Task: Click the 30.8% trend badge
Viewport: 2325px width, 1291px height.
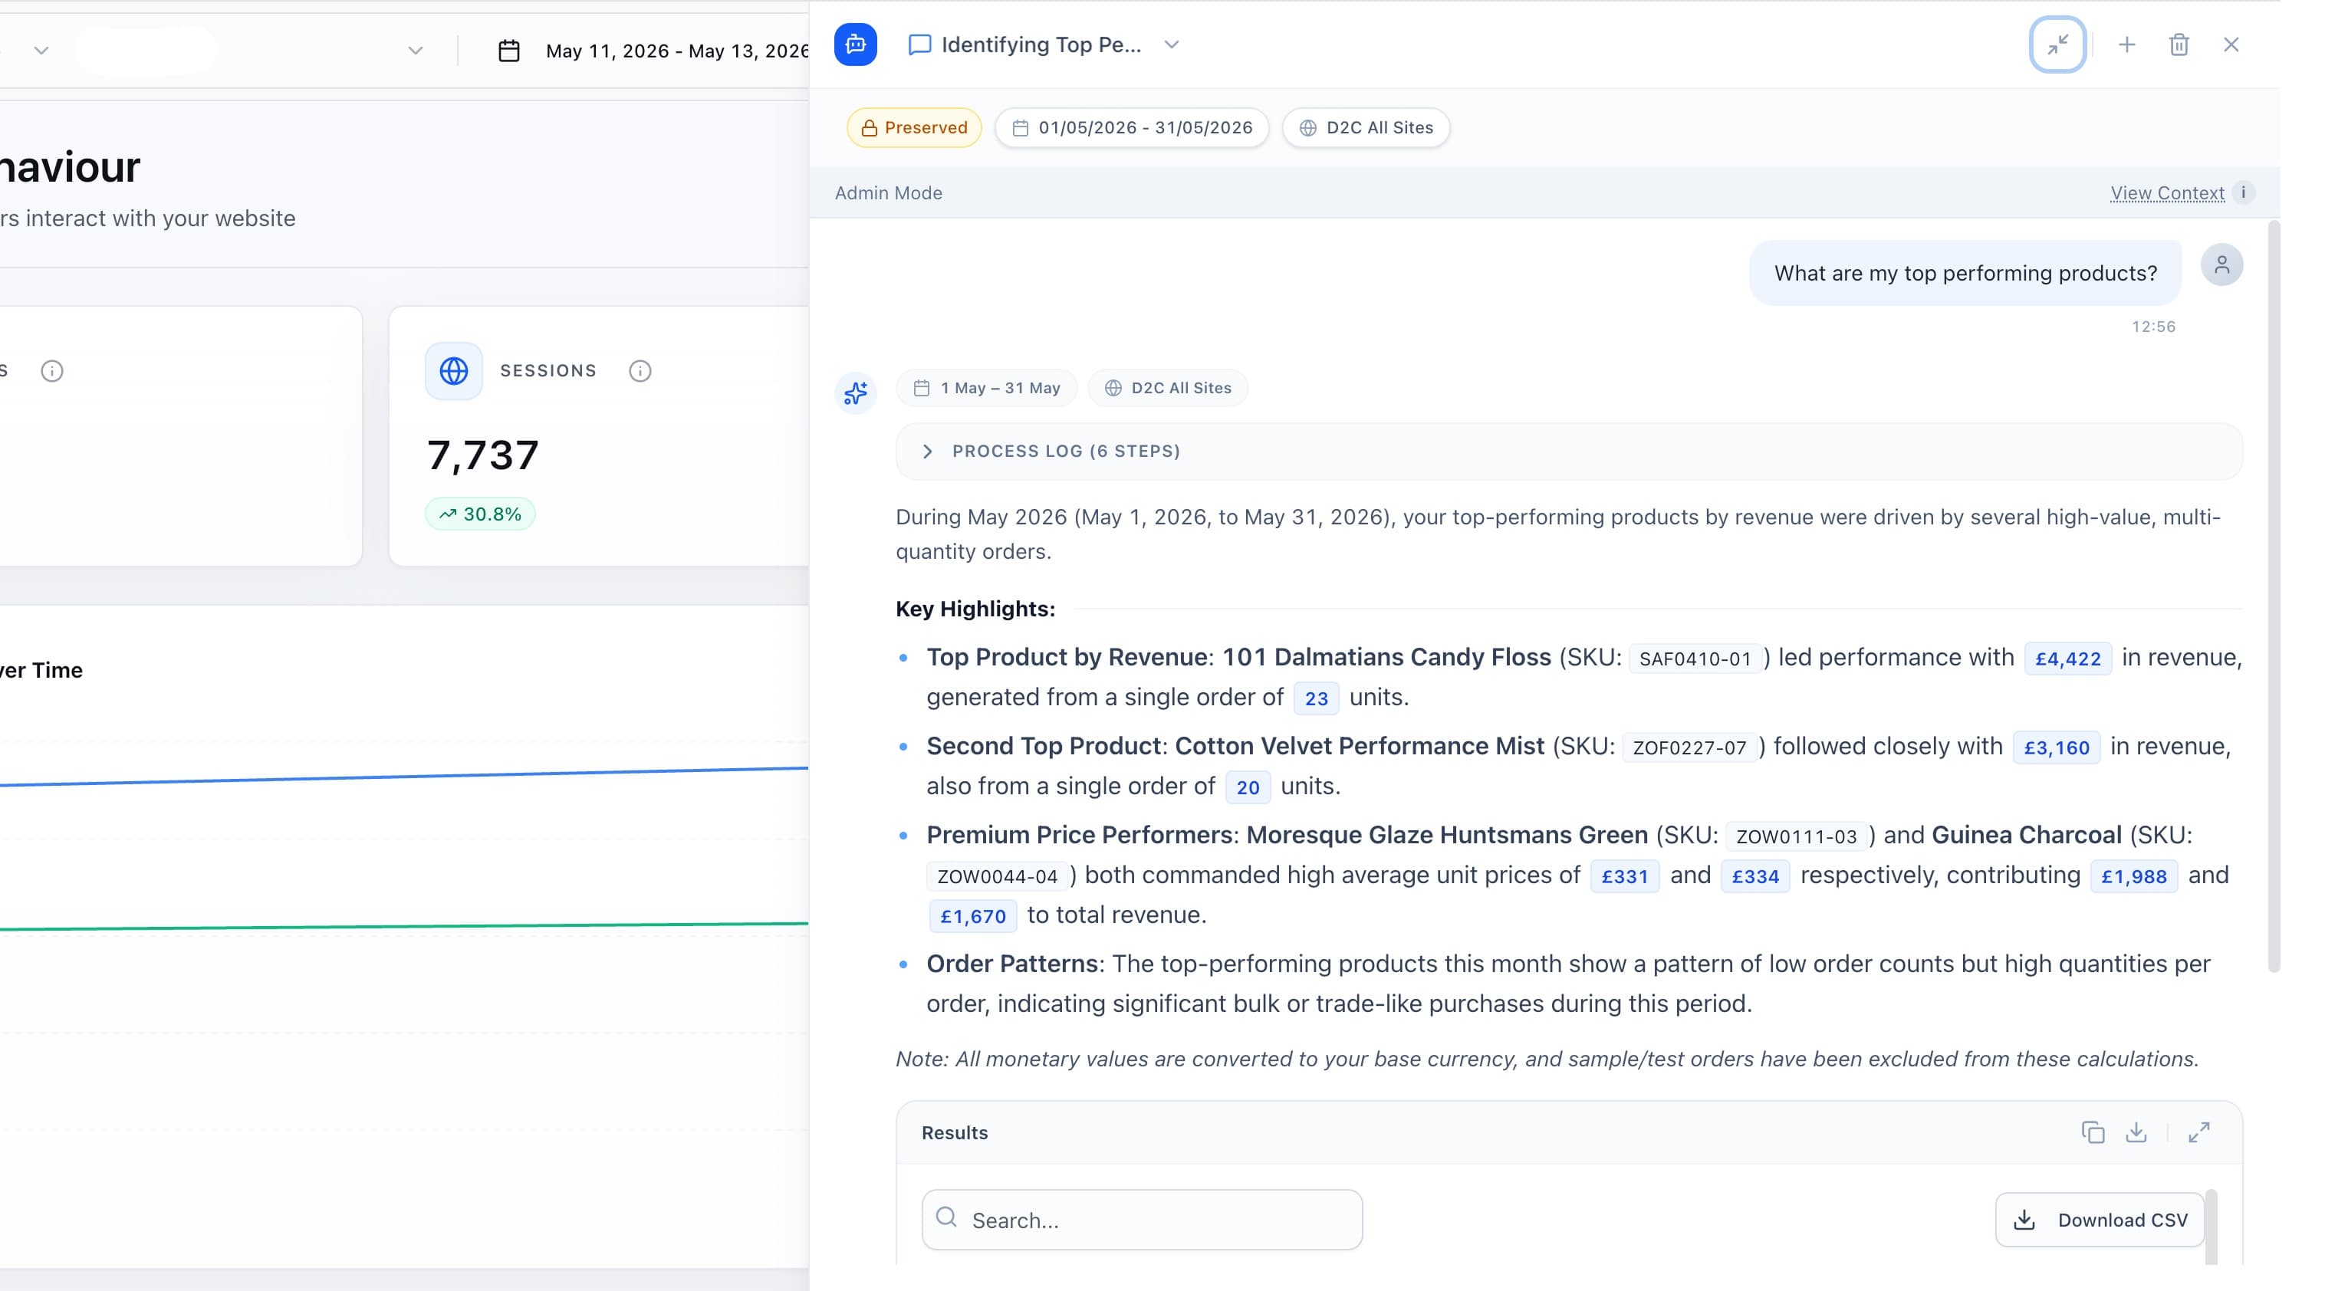Action: coord(480,514)
